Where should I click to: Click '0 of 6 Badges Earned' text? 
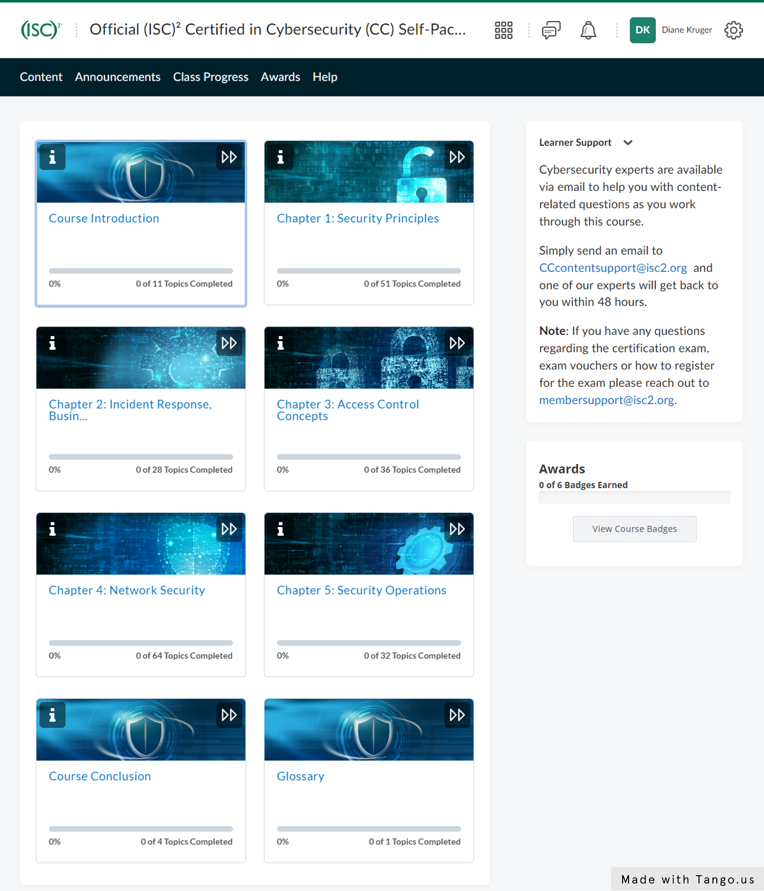[583, 485]
